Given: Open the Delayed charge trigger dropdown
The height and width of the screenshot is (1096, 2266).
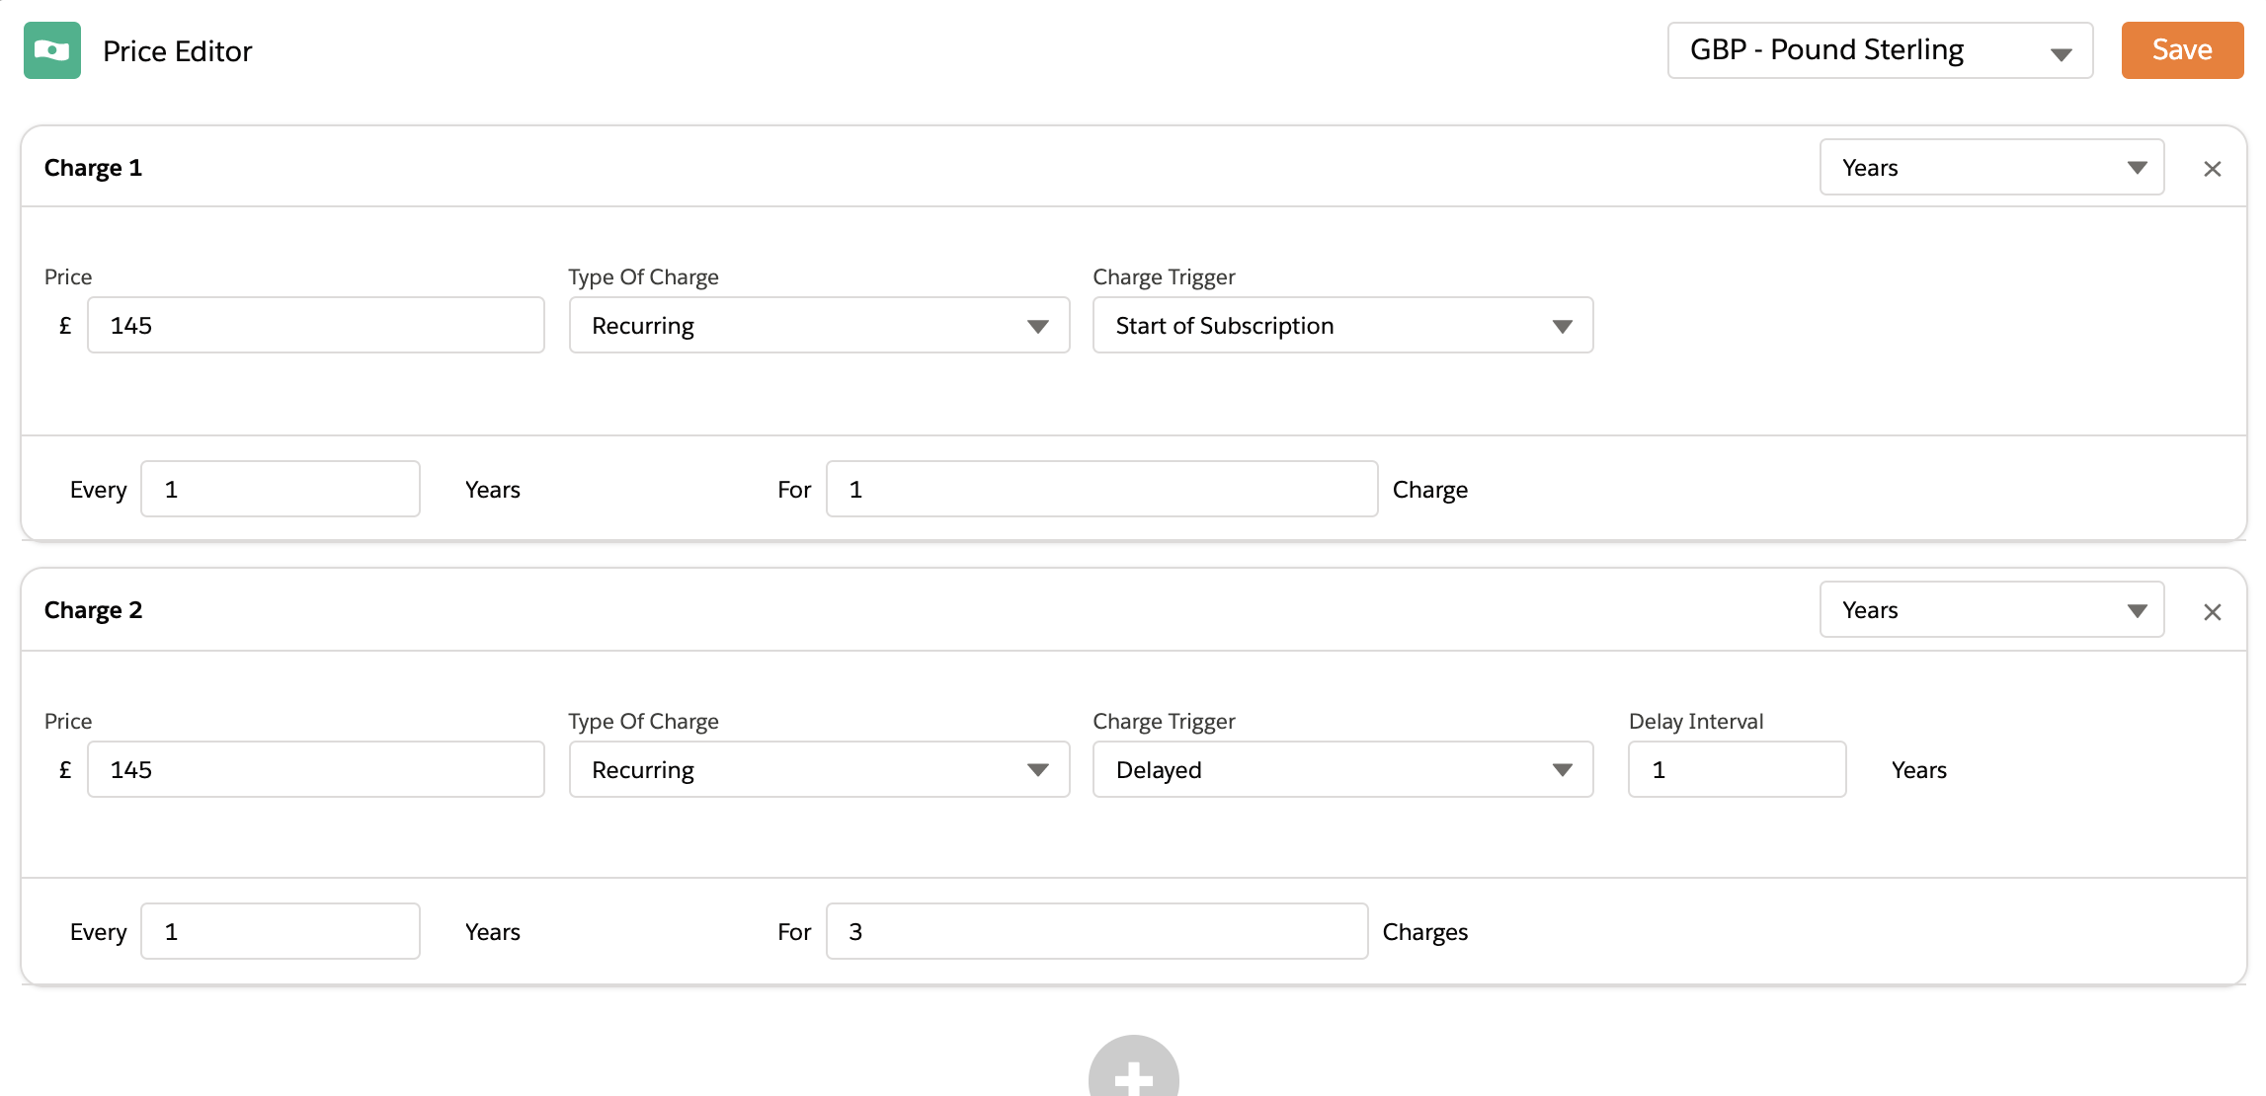Looking at the screenshot, I should 1342,770.
